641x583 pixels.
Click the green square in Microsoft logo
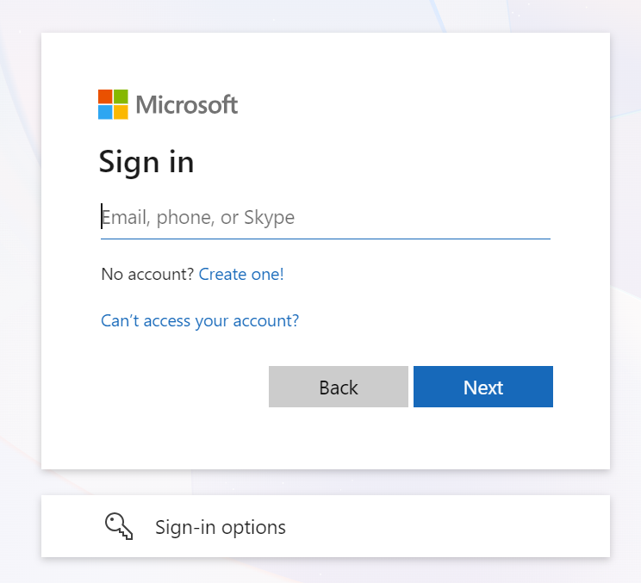point(121,96)
